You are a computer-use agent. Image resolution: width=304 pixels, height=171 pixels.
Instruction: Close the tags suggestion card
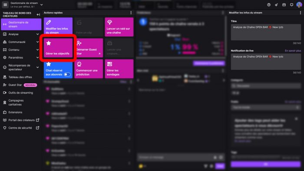pos(296,119)
